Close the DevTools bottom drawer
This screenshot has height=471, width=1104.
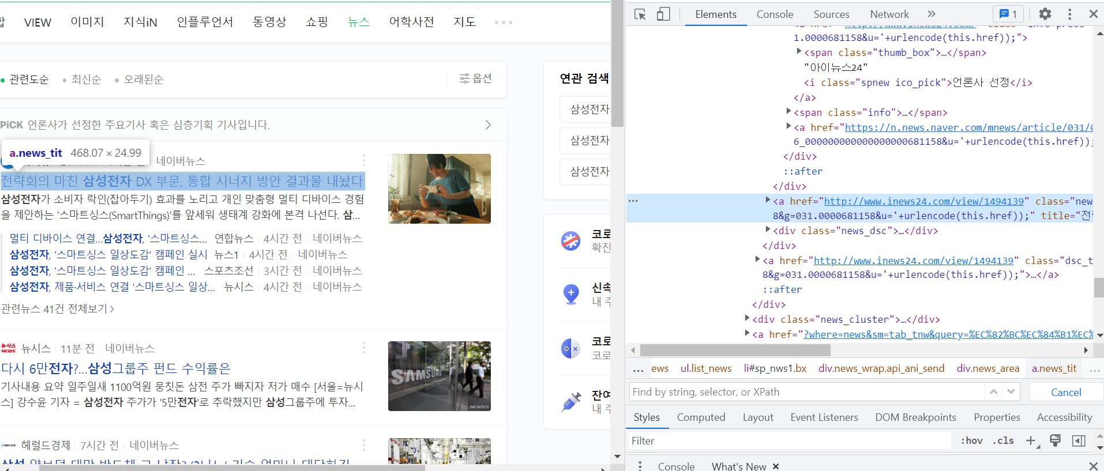[1093, 466]
